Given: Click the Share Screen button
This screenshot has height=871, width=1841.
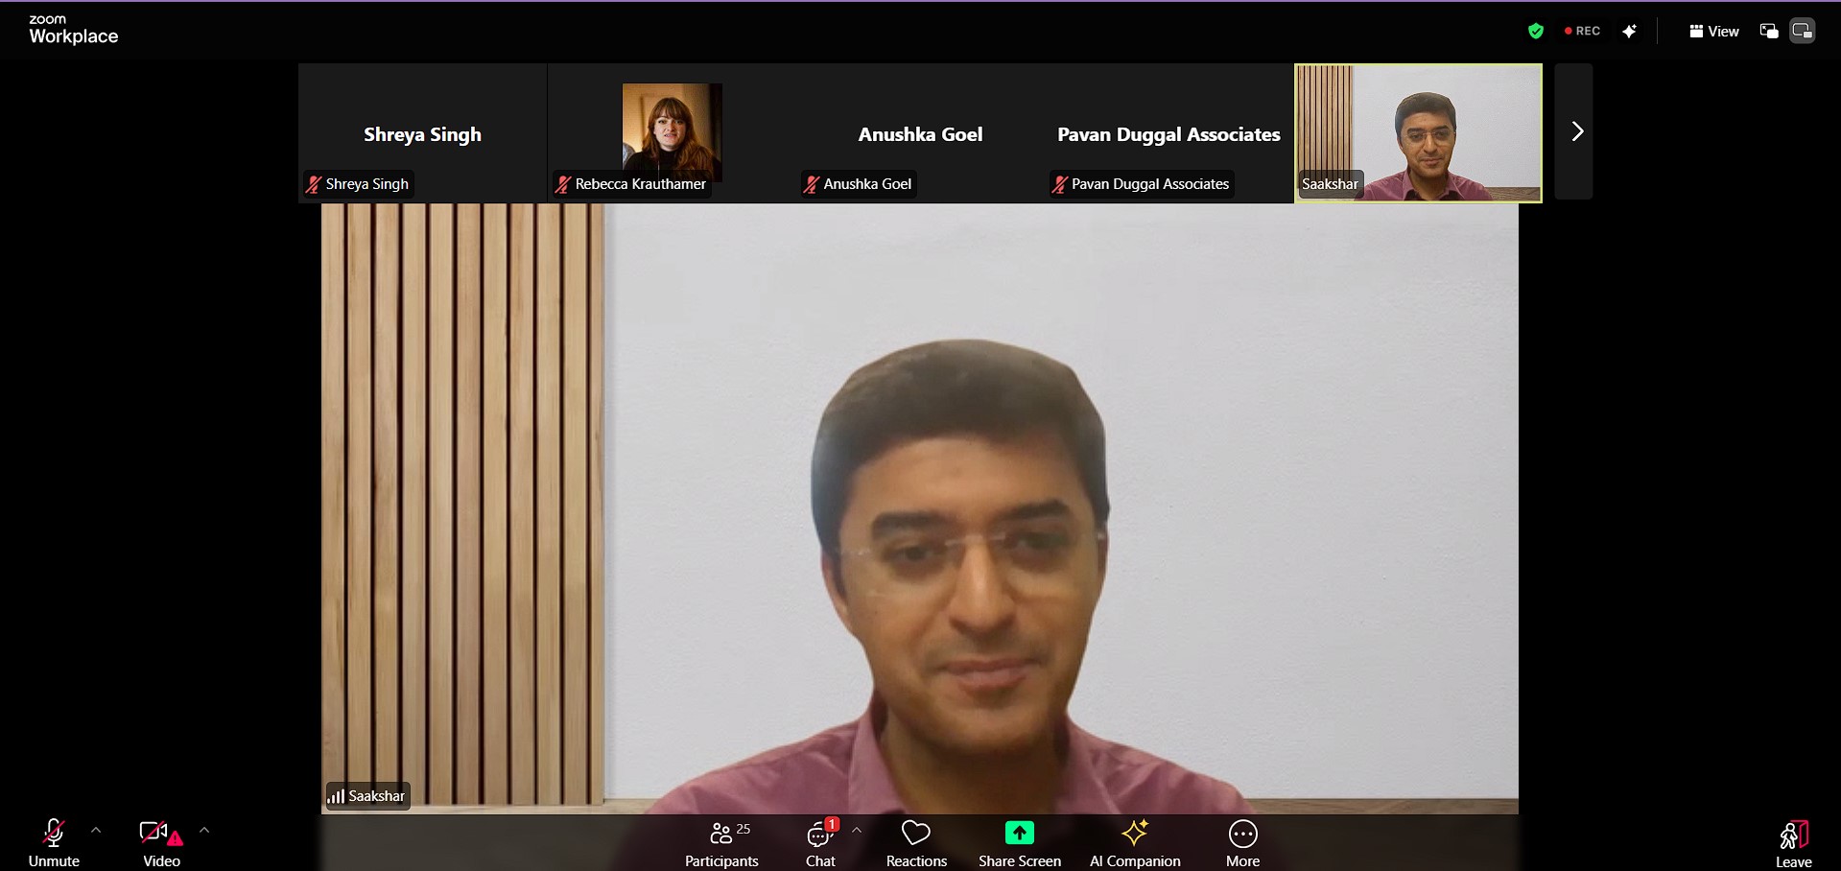Looking at the screenshot, I should (1020, 843).
